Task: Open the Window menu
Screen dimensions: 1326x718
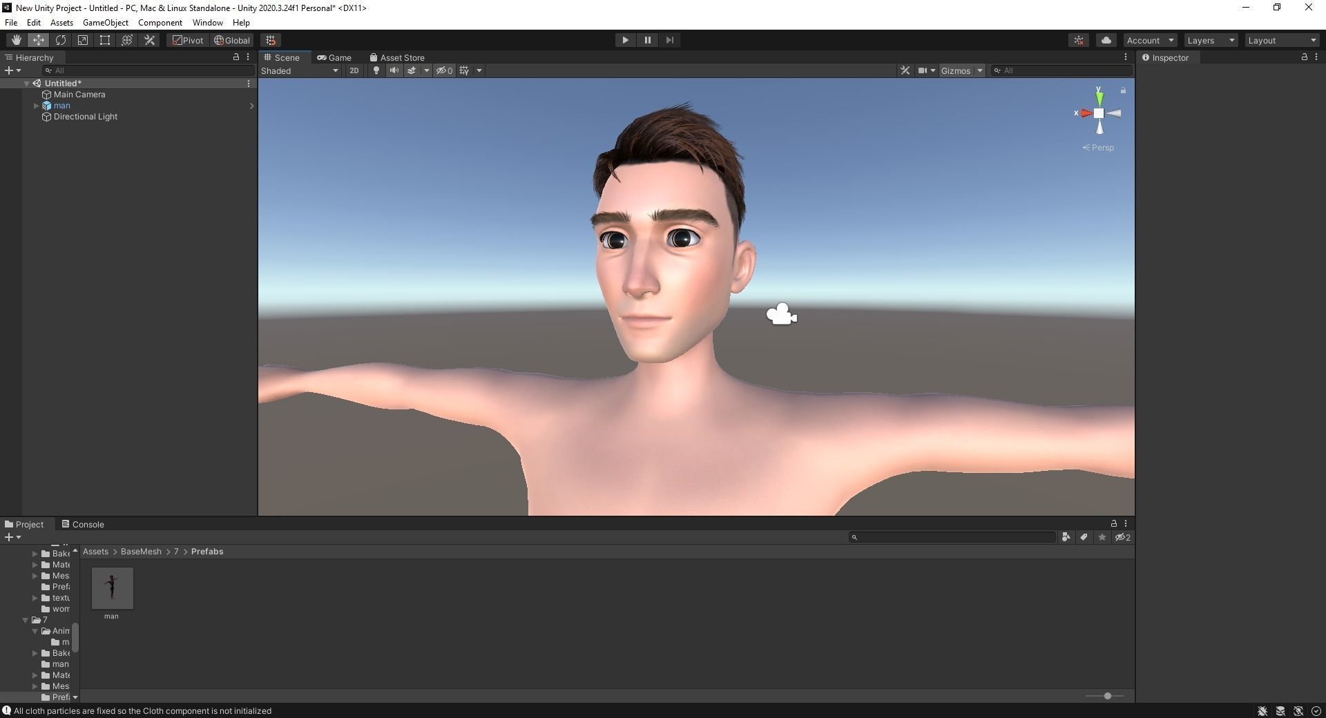Action: pyautogui.click(x=207, y=23)
